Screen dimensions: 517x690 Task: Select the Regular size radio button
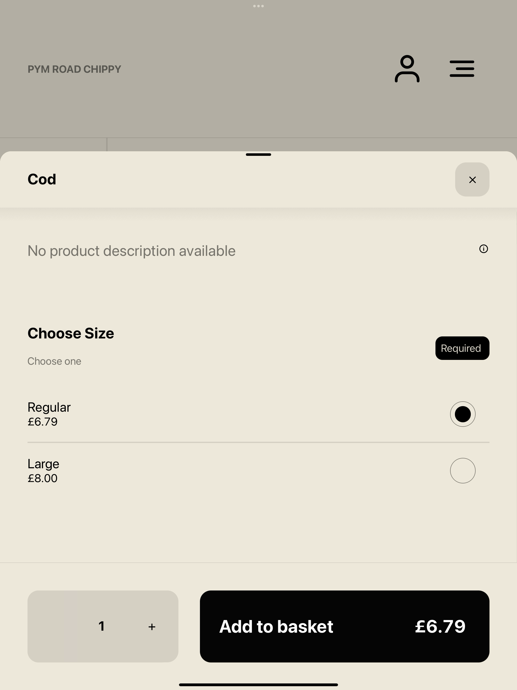[x=463, y=414]
